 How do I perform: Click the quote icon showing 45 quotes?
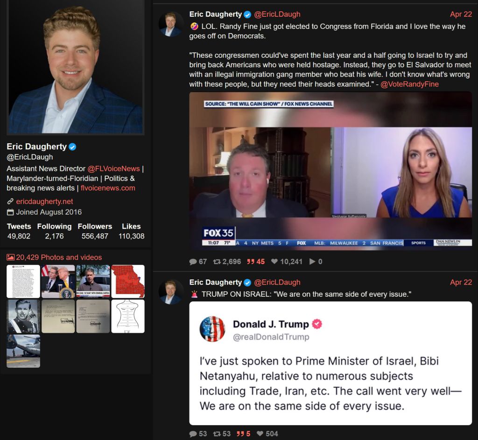pos(251,262)
